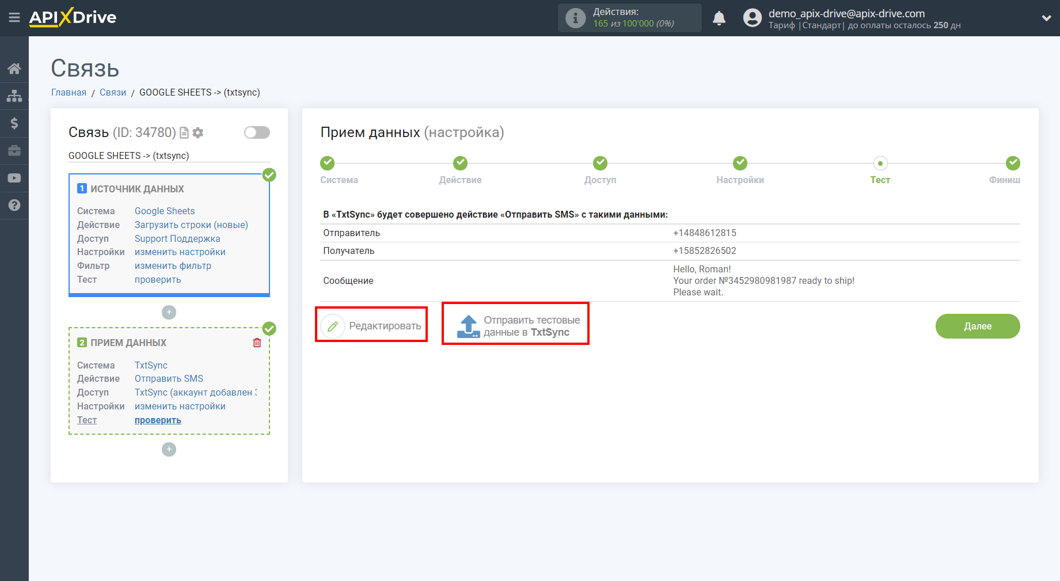The height and width of the screenshot is (581, 1060).
Task: Click source изменить настройки link
Action: click(180, 252)
